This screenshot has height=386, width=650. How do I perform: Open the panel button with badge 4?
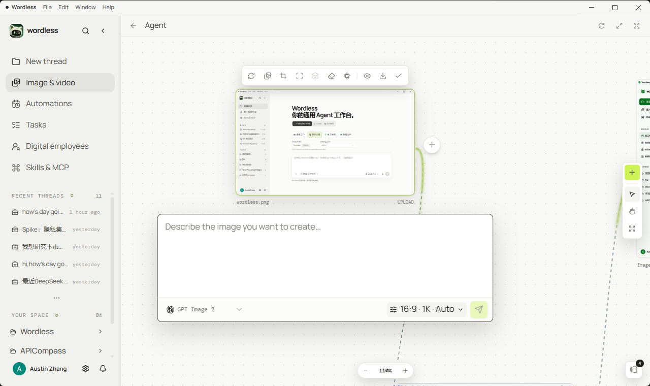pos(634,370)
